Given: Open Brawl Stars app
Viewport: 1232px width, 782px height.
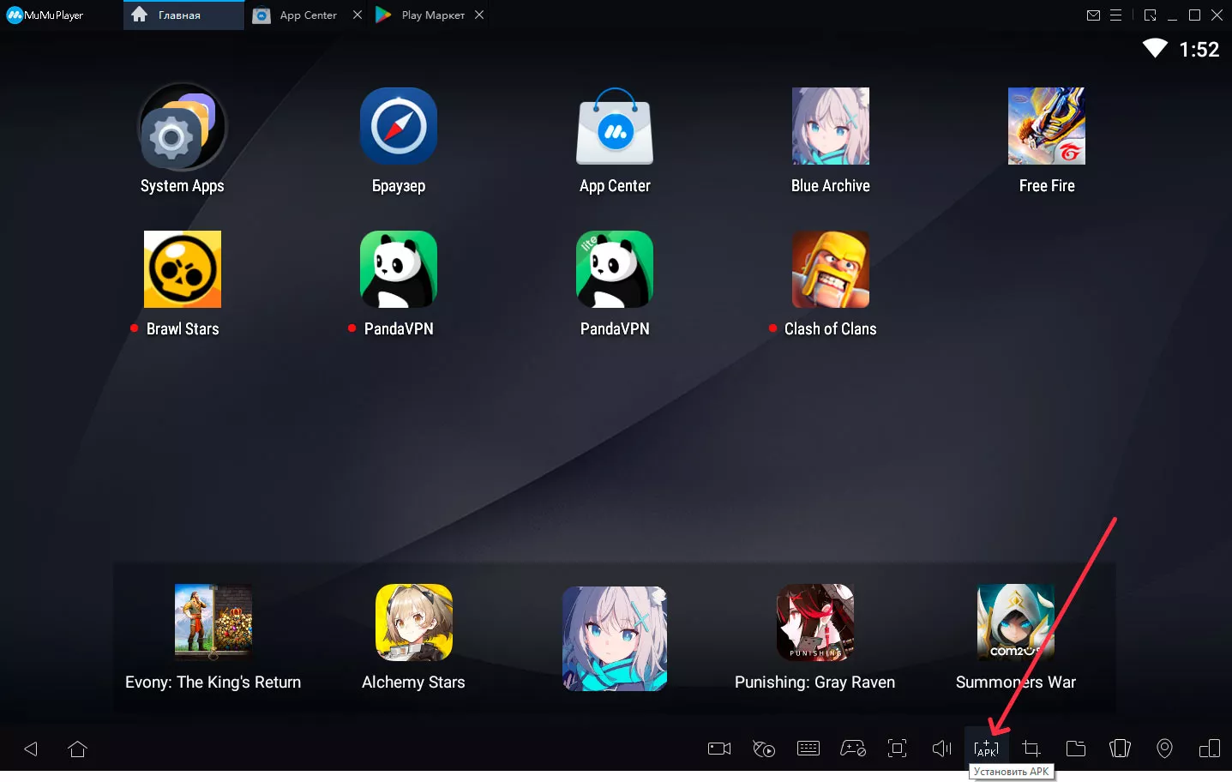Looking at the screenshot, I should (x=183, y=269).
